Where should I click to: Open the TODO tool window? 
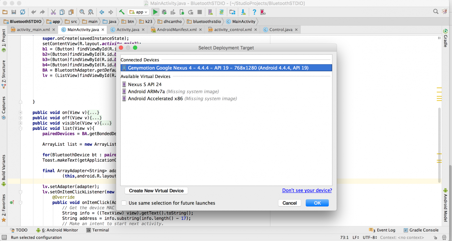click(19, 230)
